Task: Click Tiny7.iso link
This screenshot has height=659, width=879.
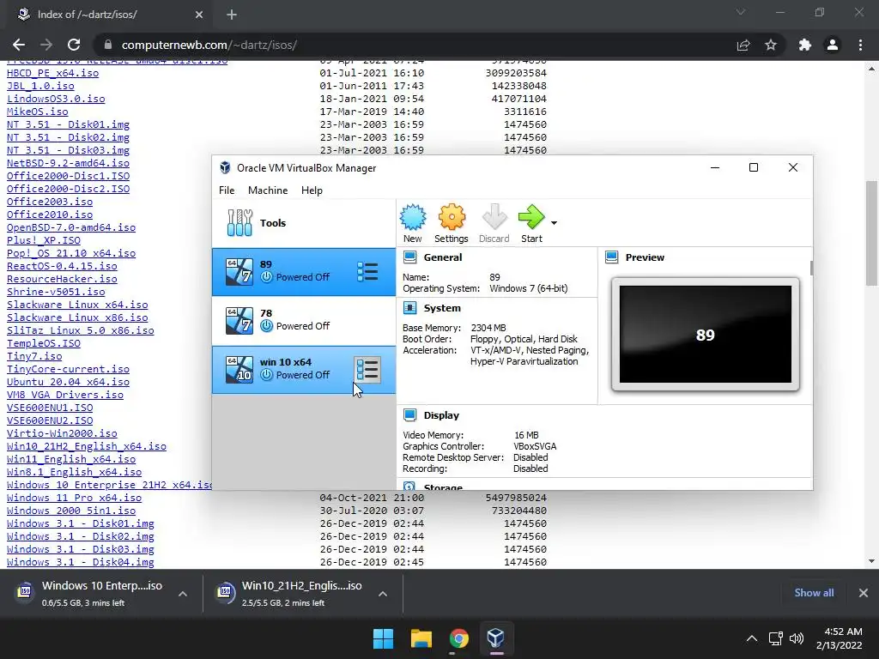Action: pos(34,356)
